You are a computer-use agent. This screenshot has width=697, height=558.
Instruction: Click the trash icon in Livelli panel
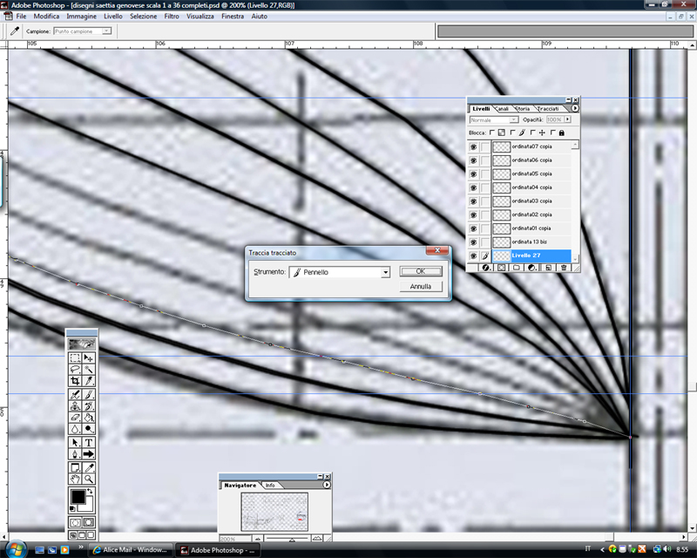click(564, 268)
